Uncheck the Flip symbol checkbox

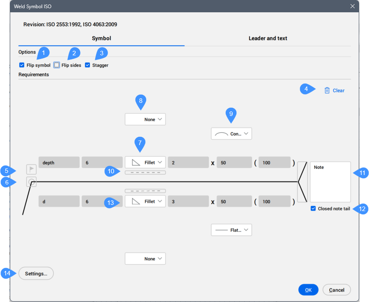pyautogui.click(x=22, y=65)
